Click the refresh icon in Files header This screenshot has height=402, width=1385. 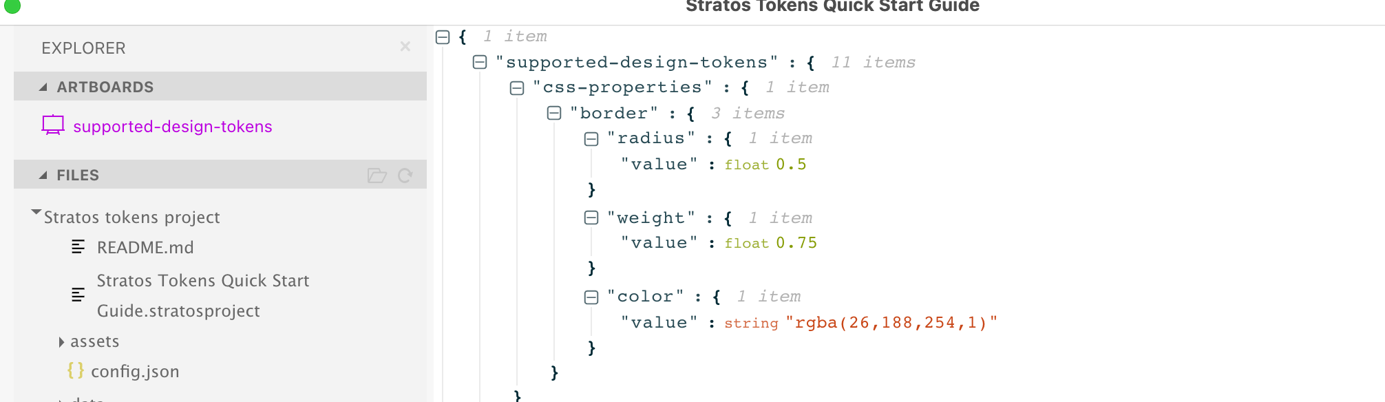point(405,176)
